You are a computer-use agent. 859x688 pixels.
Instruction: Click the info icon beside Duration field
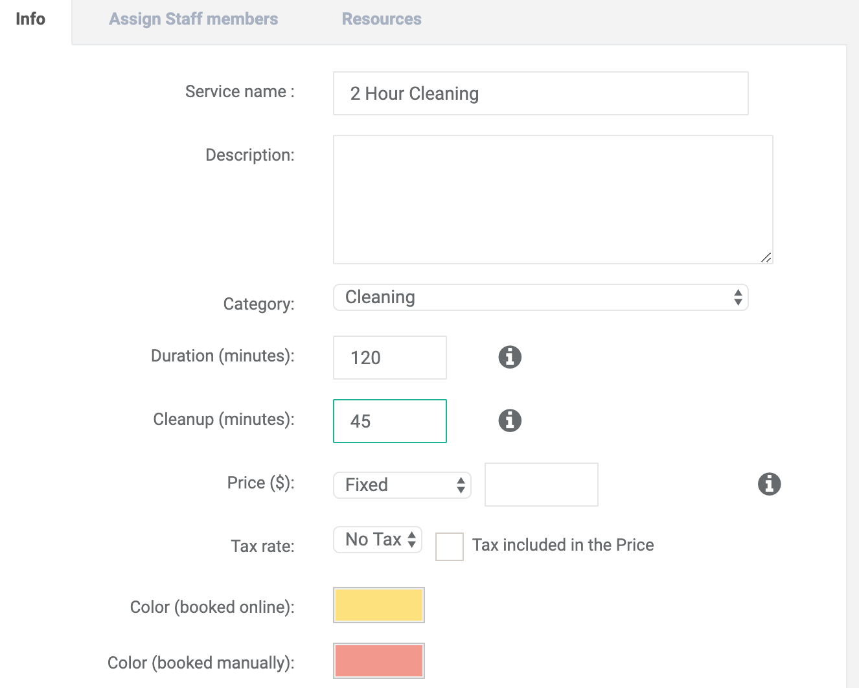(x=510, y=357)
